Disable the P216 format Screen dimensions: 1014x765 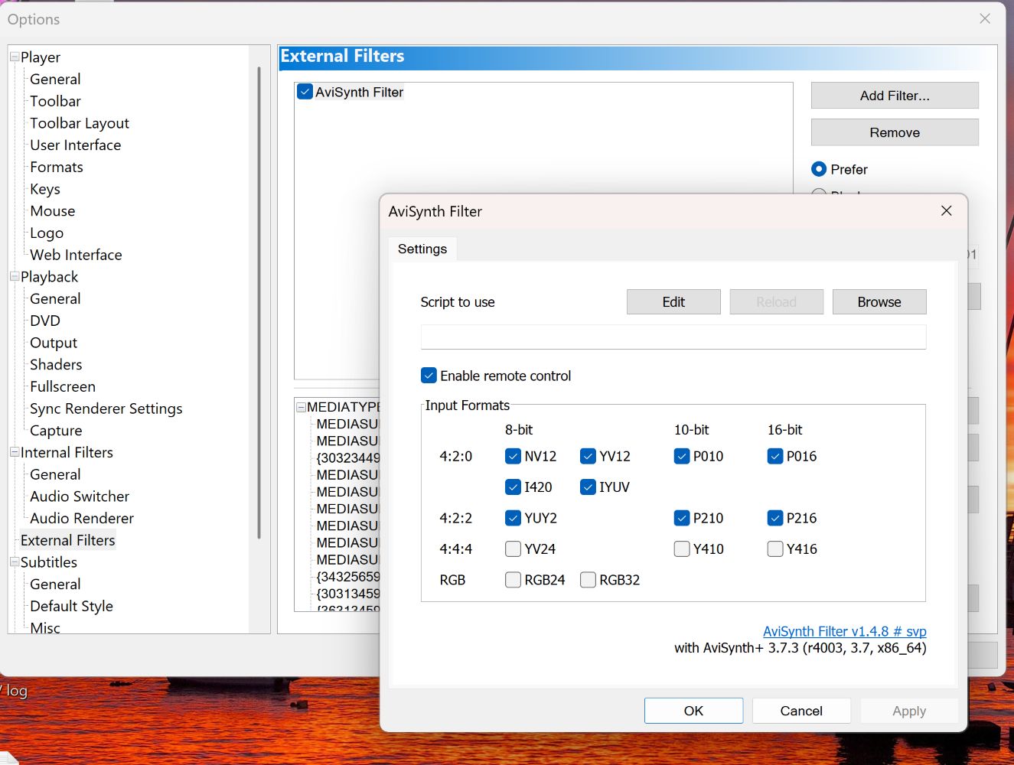click(775, 518)
